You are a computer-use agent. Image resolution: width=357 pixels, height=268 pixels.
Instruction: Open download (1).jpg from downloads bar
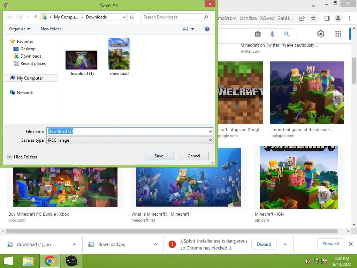(x=34, y=244)
